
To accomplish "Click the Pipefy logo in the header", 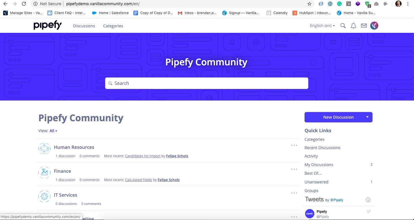I will click(48, 25).
